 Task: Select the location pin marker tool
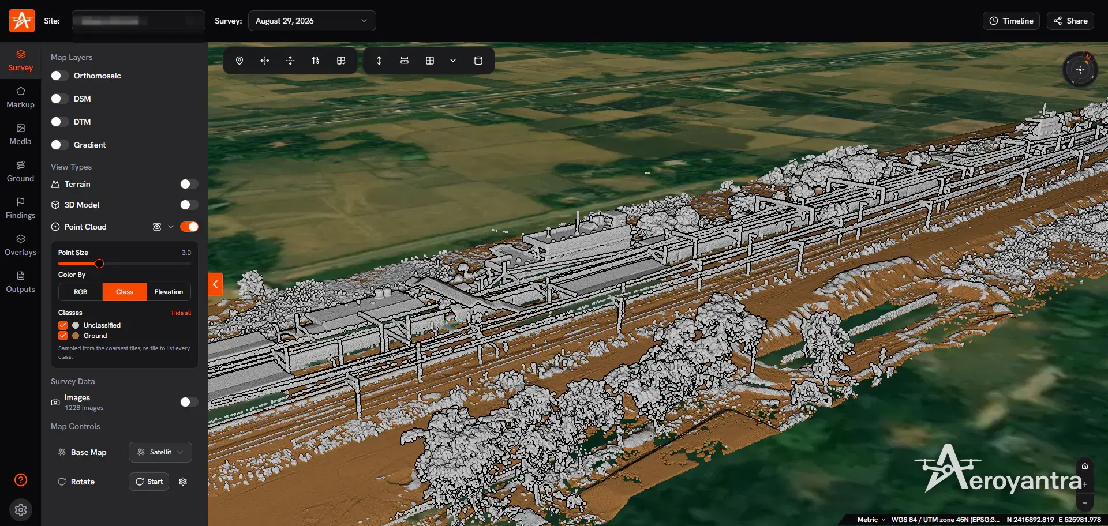tap(239, 61)
